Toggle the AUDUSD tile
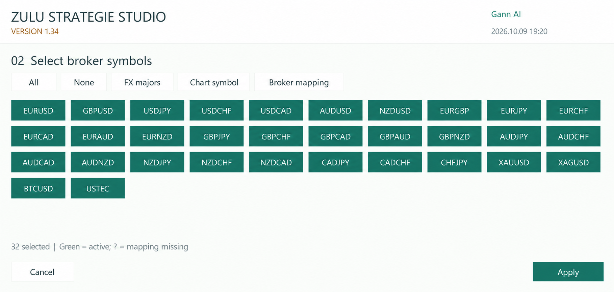Viewport: 614px width, 292px height. [335, 110]
